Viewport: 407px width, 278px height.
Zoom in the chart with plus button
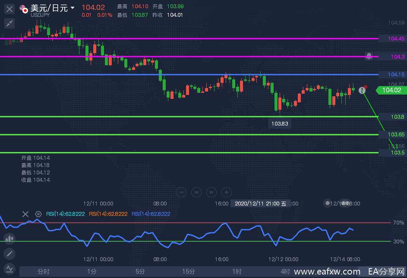tap(226, 192)
